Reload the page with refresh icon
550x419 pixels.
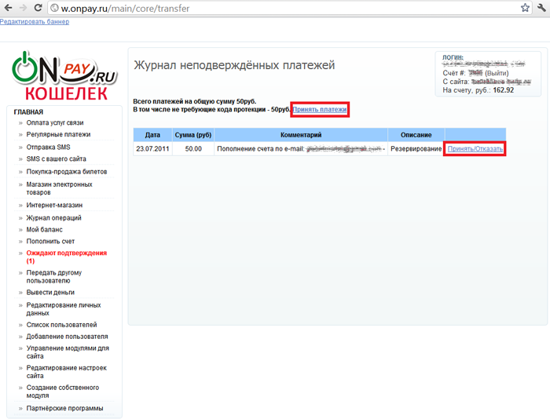tap(38, 8)
